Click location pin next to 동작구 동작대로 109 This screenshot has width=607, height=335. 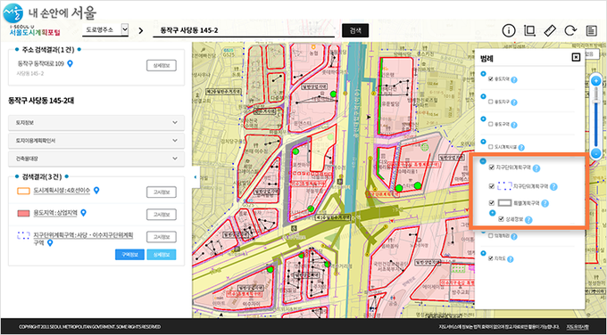click(x=70, y=64)
